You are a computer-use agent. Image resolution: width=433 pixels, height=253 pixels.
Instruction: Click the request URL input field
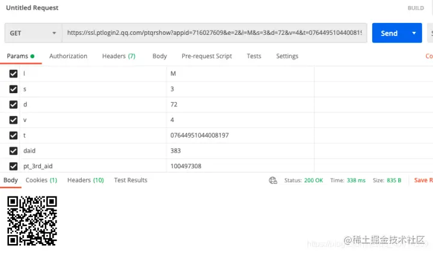point(214,33)
